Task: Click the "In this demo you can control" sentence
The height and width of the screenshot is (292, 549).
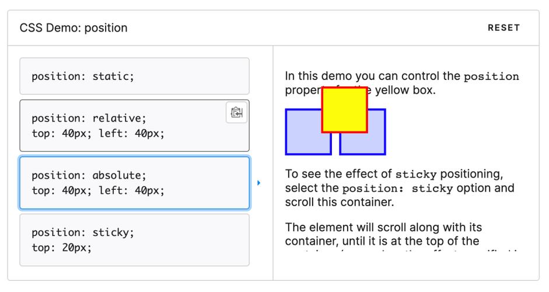Action: [373, 77]
